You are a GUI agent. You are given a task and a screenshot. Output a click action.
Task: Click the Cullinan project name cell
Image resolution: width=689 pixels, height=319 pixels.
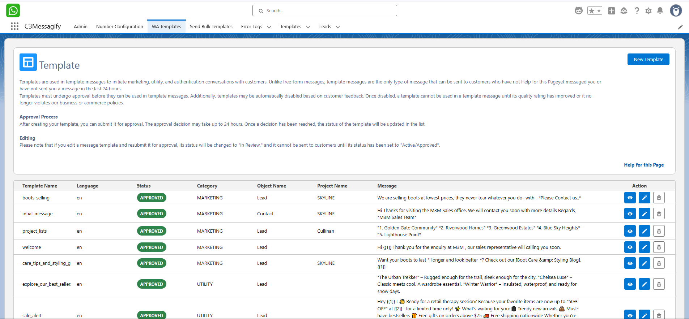pyautogui.click(x=326, y=231)
